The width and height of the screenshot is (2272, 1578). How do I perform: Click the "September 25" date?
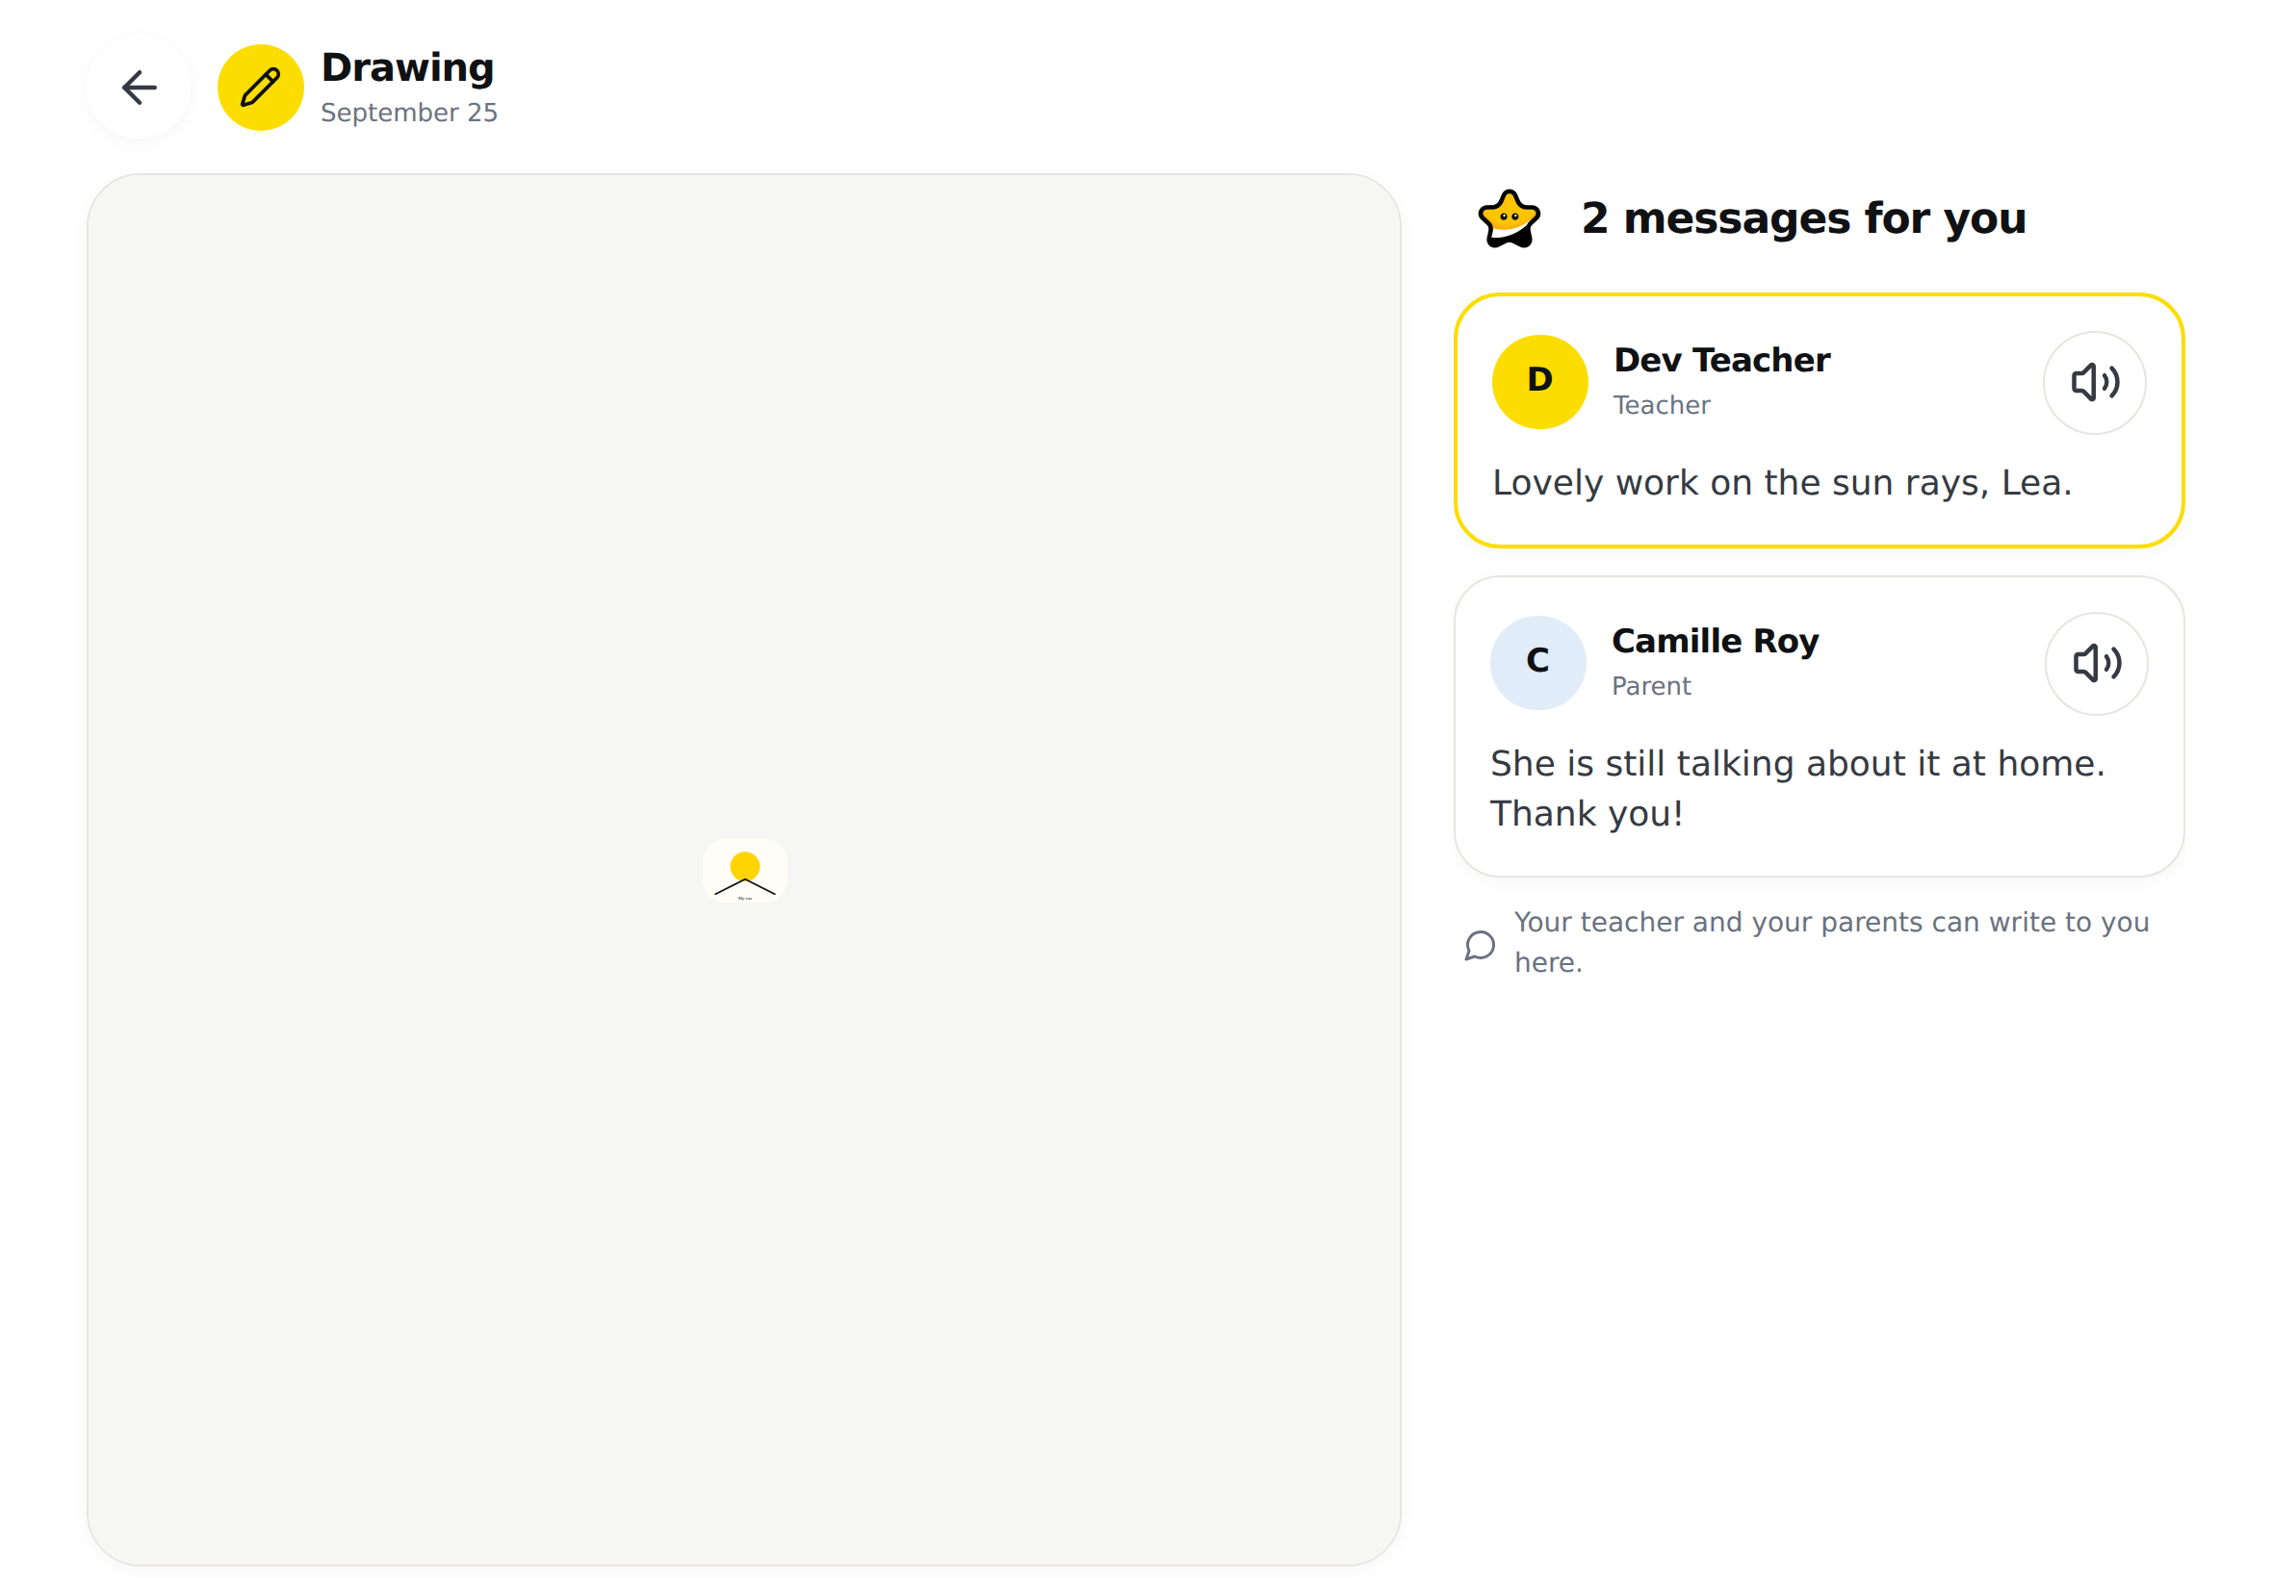(407, 113)
